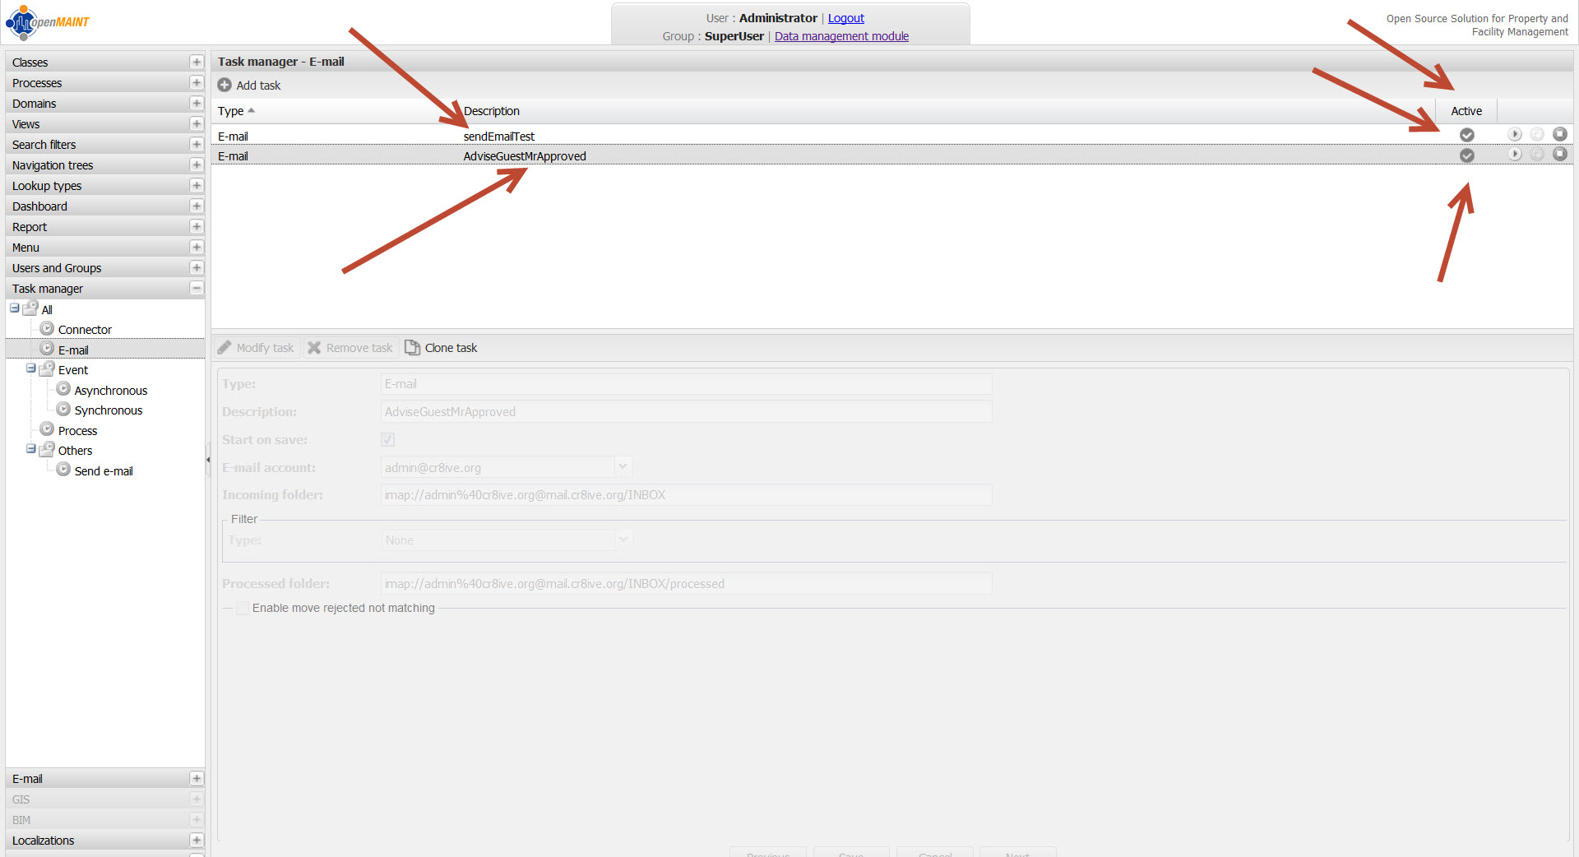Select the Asynchronous event clock icon
This screenshot has width=1579, height=857.
click(63, 390)
